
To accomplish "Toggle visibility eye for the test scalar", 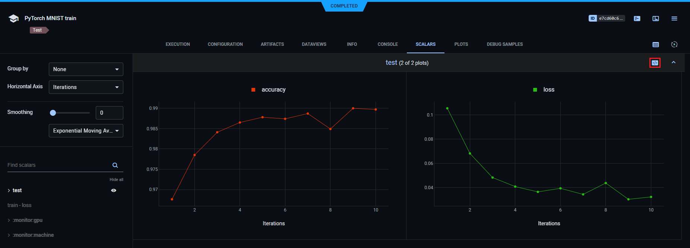I will pyautogui.click(x=114, y=190).
